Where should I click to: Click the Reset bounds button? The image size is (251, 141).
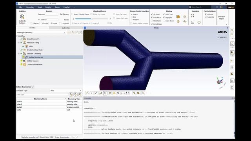[x=66, y=20]
